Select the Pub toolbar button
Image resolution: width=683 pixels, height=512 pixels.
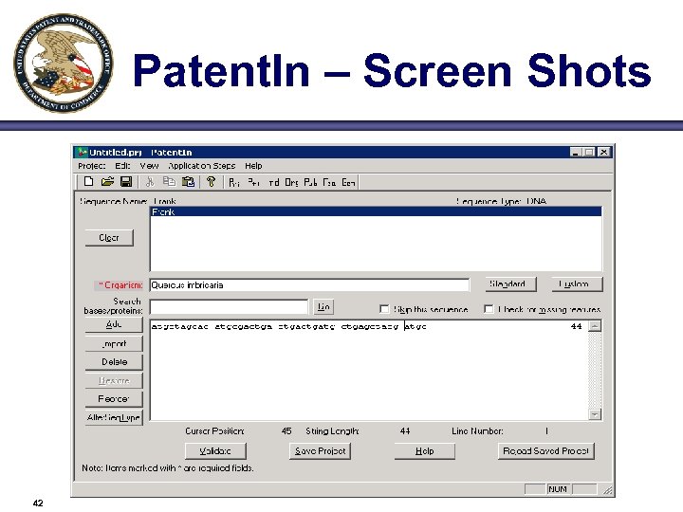[x=310, y=182]
